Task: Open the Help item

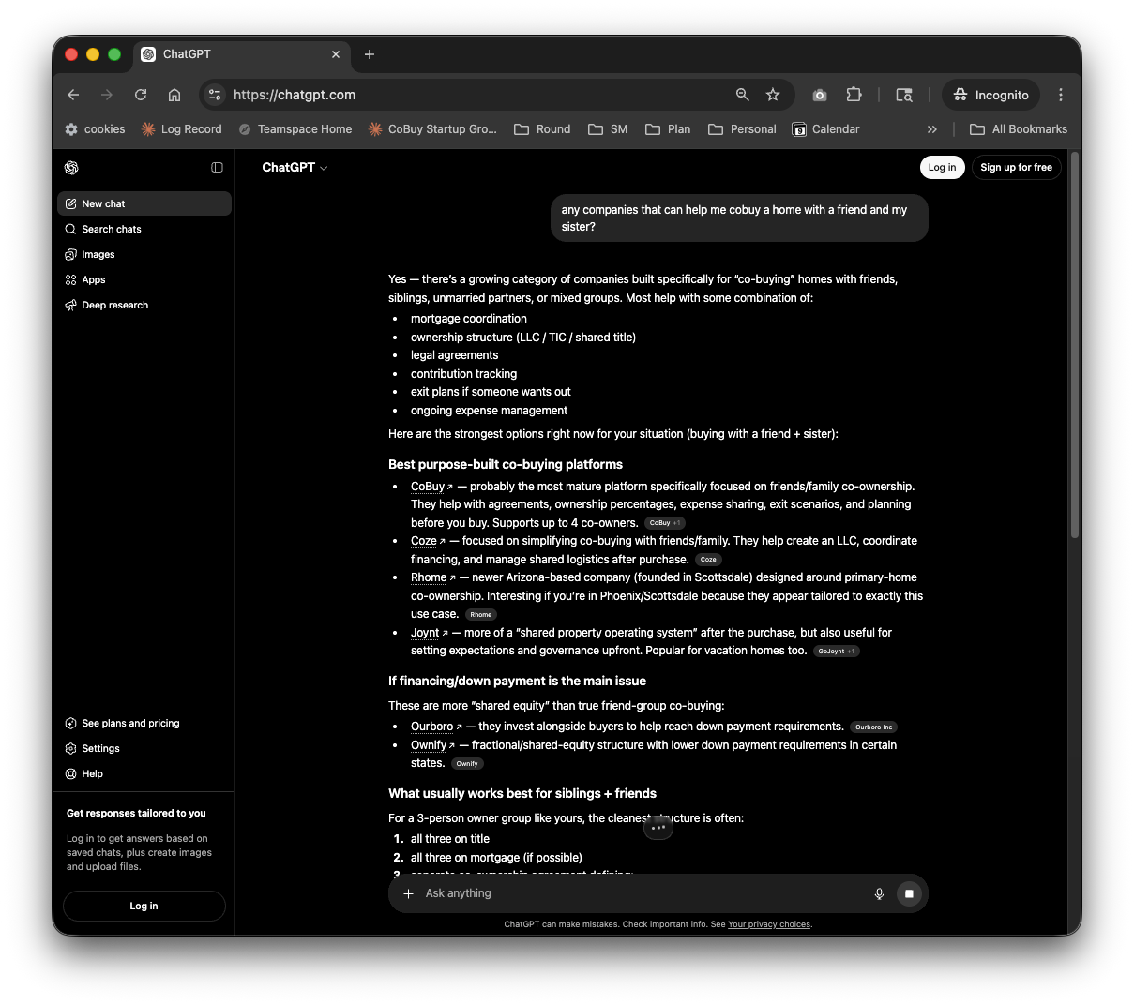Action: [144, 773]
